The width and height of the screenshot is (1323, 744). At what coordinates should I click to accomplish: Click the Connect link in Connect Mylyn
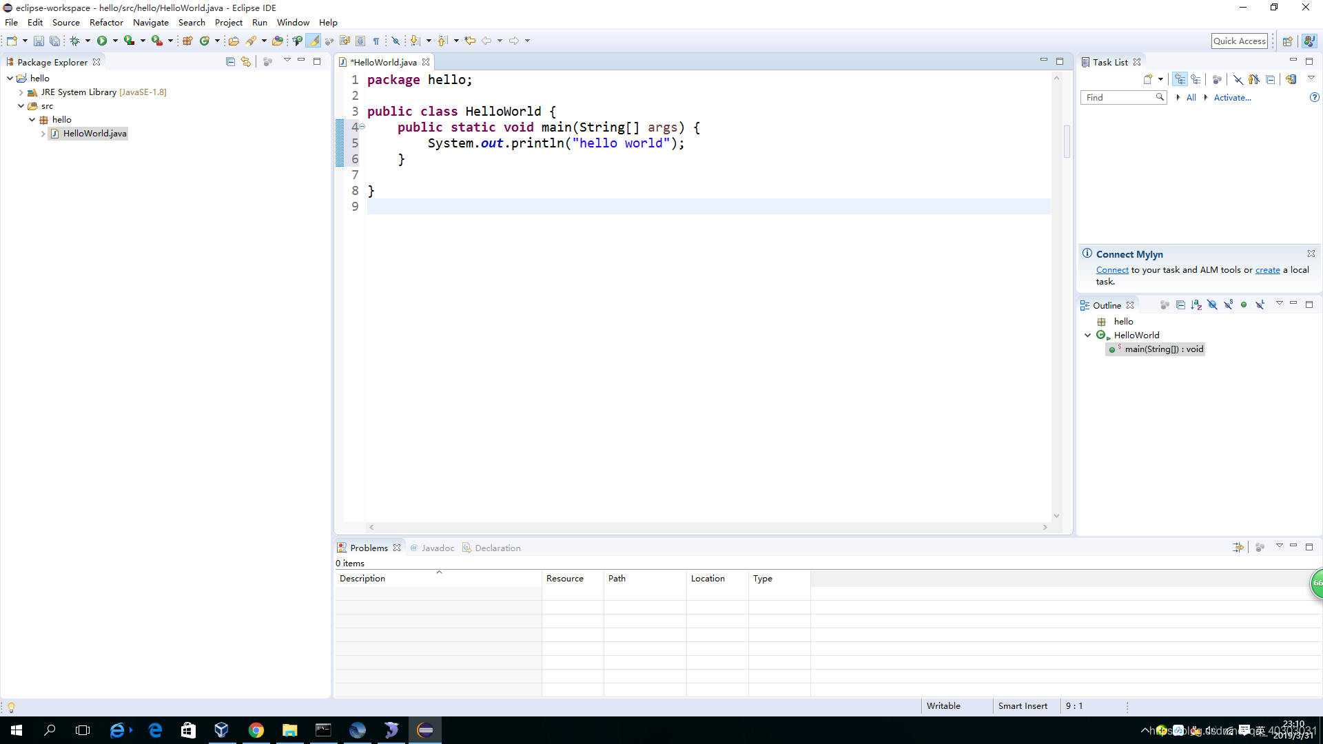(x=1112, y=270)
